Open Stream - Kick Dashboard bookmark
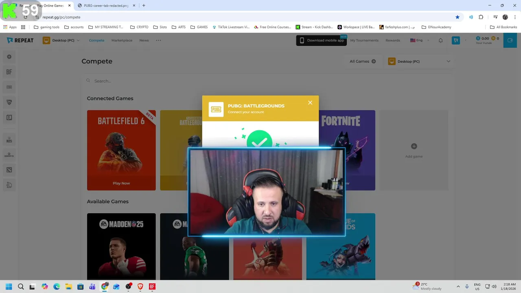Image resolution: width=521 pixels, height=293 pixels. [x=314, y=27]
